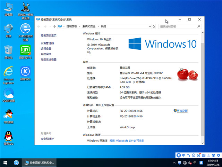The height and width of the screenshot is (167, 222).
Task: Open the network globe tray icon
Action: point(185,163)
